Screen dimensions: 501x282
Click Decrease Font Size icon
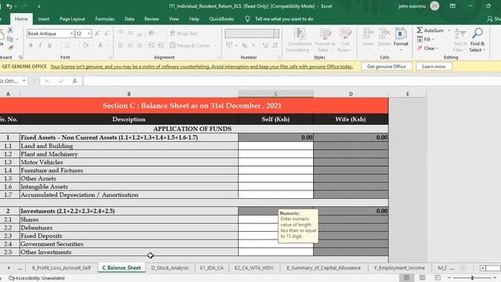tap(106, 33)
